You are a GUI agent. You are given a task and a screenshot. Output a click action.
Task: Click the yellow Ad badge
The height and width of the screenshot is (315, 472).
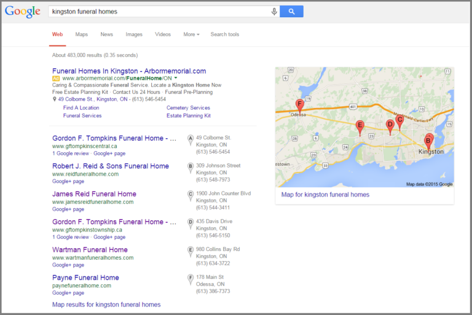56,79
